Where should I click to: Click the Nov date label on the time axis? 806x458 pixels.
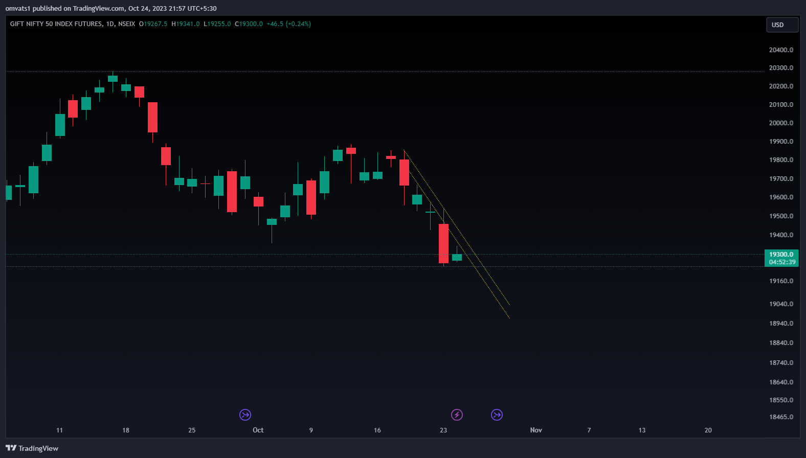click(536, 430)
